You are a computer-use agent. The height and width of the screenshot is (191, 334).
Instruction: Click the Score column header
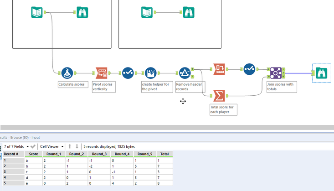(x=33, y=154)
